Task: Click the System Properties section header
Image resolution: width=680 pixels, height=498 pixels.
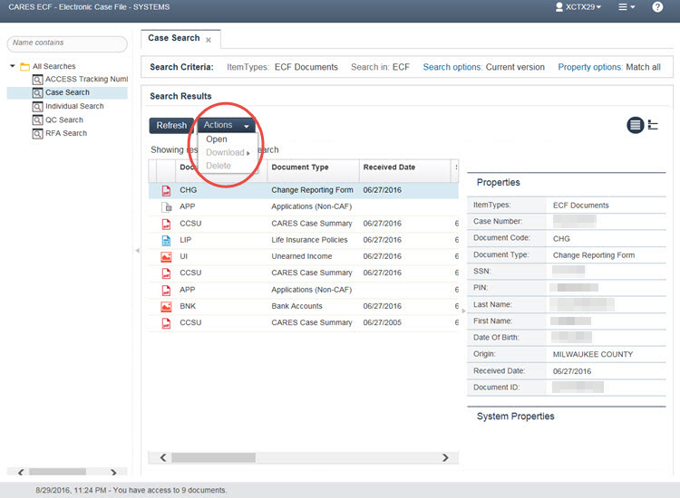Action: (x=515, y=417)
